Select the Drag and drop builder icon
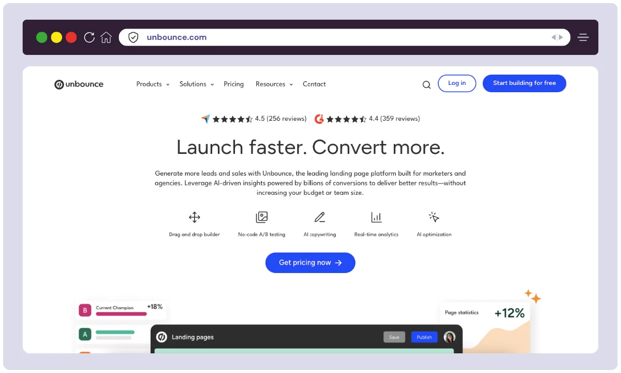The image size is (621, 373). (x=195, y=217)
